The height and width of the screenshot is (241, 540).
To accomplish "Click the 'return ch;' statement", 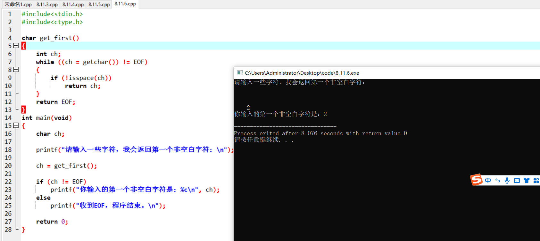I will (x=83, y=86).
